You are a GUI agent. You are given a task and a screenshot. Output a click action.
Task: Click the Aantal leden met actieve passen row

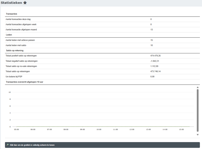pyautogui.click(x=20, y=40)
